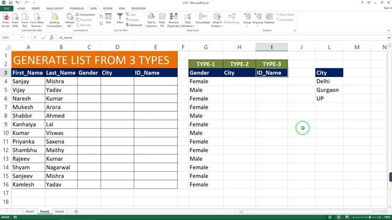Viewport: 392px width, 220px height.
Task: Toggle the Filter funnel tool
Action: [120, 19]
